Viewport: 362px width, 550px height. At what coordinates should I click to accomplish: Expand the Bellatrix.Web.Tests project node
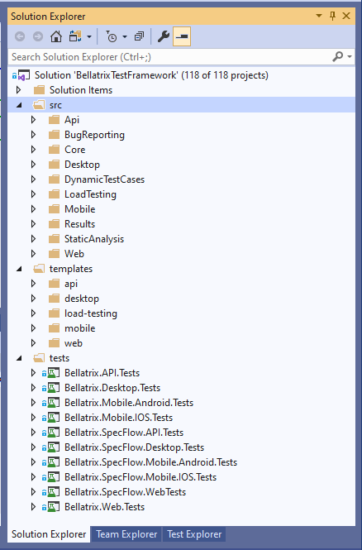coord(33,507)
